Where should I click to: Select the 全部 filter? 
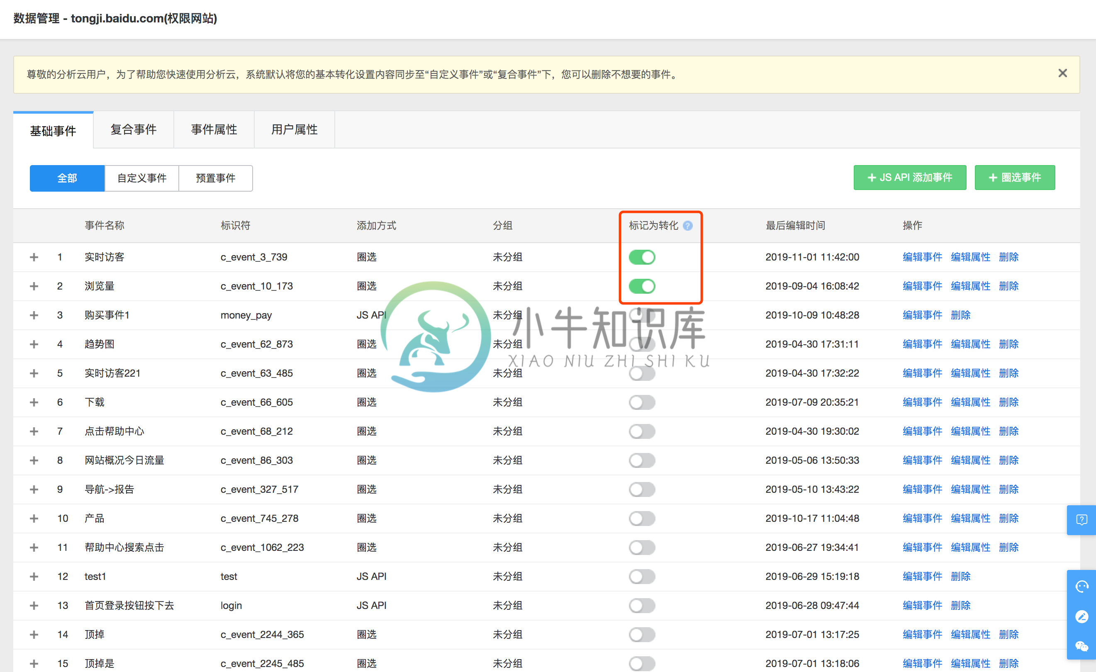pyautogui.click(x=67, y=178)
